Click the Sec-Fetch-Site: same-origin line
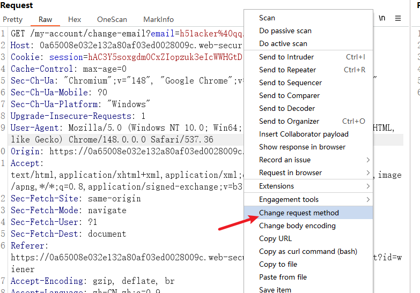This screenshot has width=420, height=293. 76,198
